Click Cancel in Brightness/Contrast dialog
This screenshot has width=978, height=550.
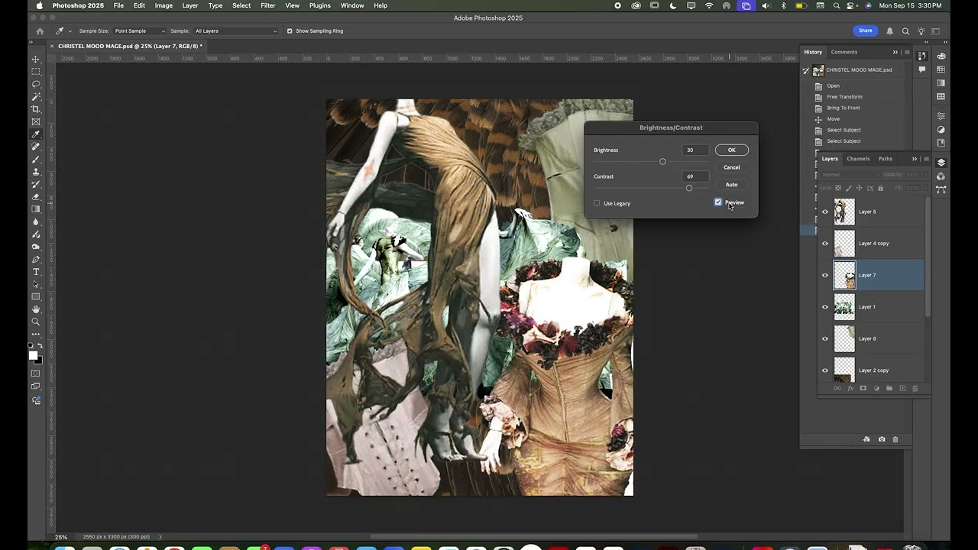coord(731,167)
